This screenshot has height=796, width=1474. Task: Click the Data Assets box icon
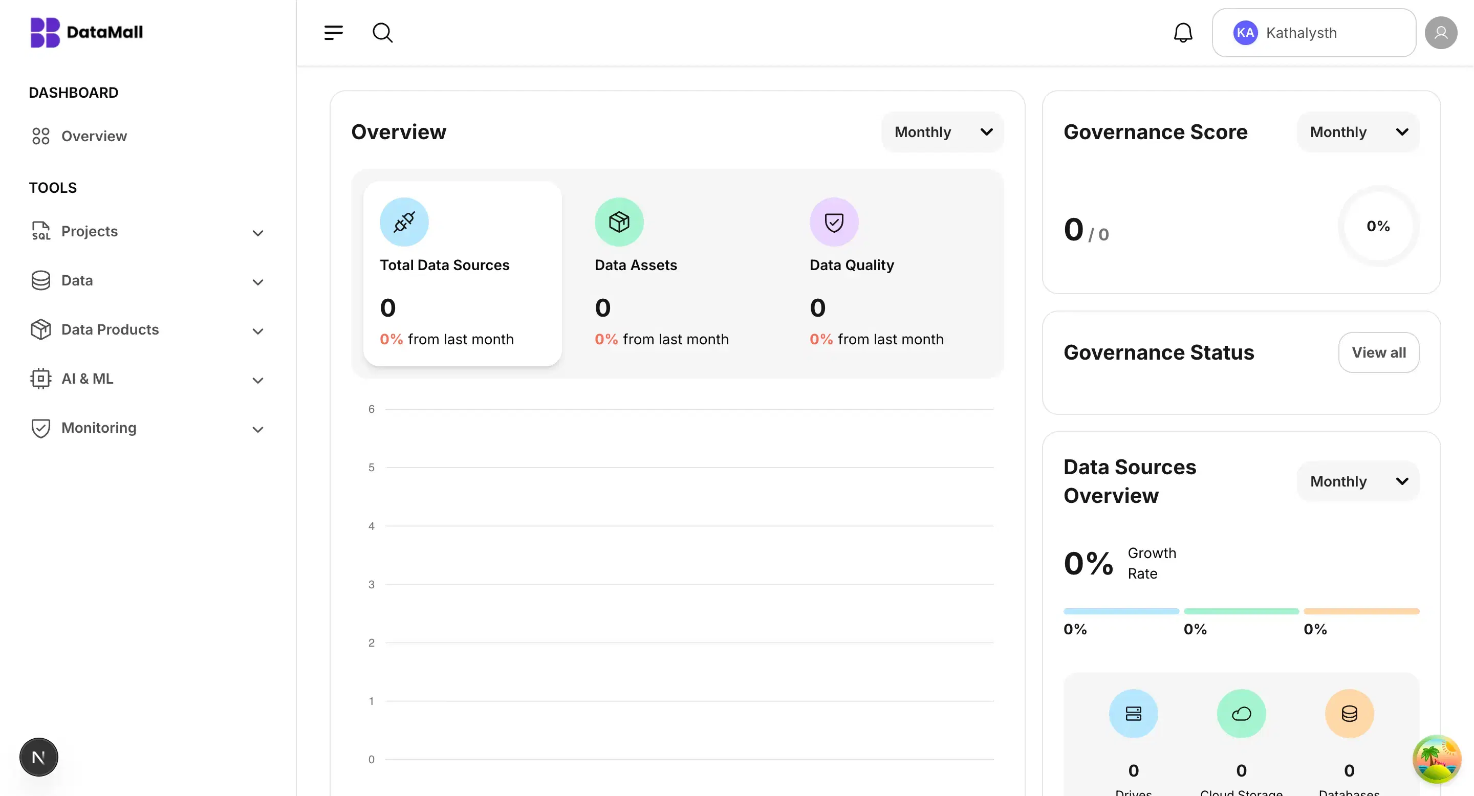(619, 222)
